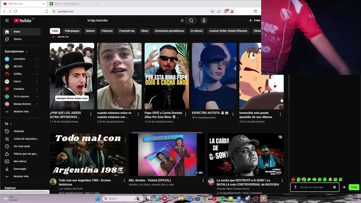Expand Mostrar más under subscriptions
Viewport: 361px width, 203px height.
(x=21, y=111)
